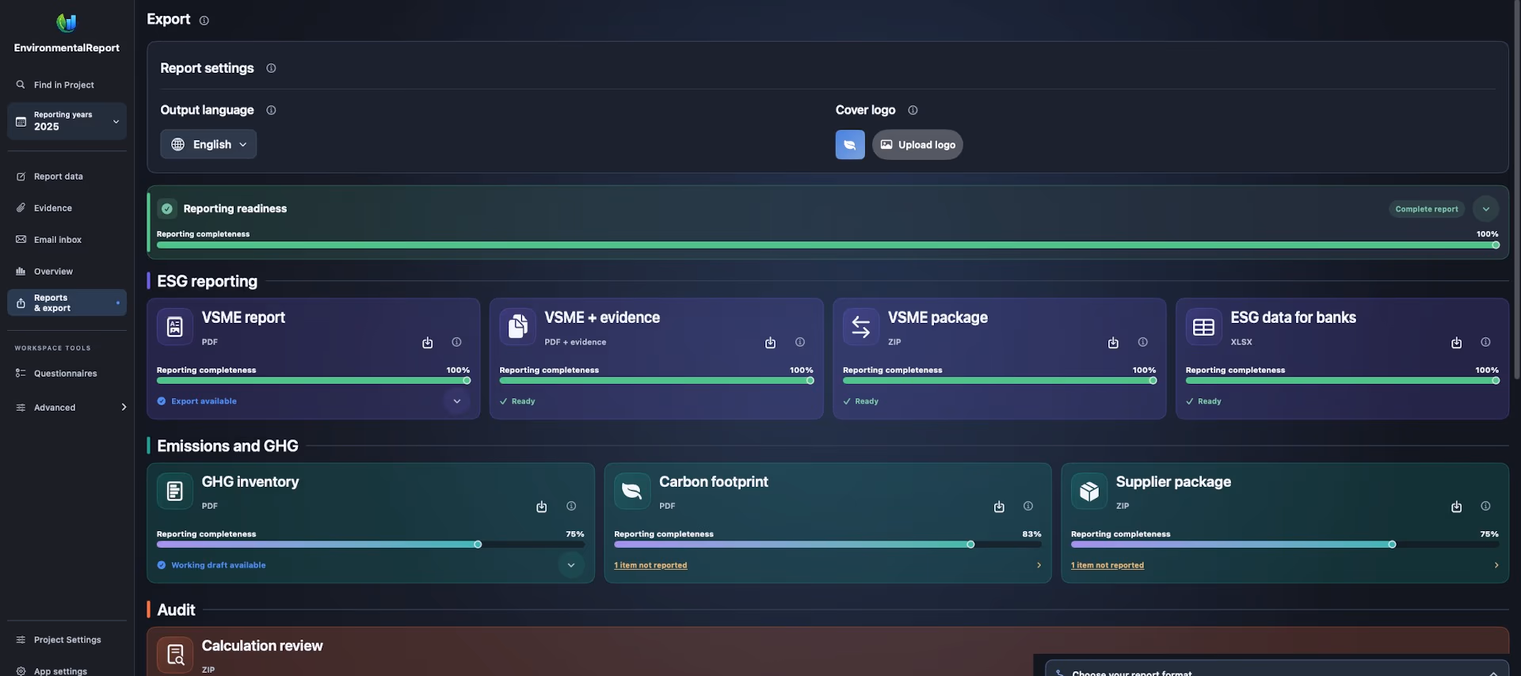Open Project Settings in the sidebar
This screenshot has width=1521, height=676.
click(x=67, y=640)
